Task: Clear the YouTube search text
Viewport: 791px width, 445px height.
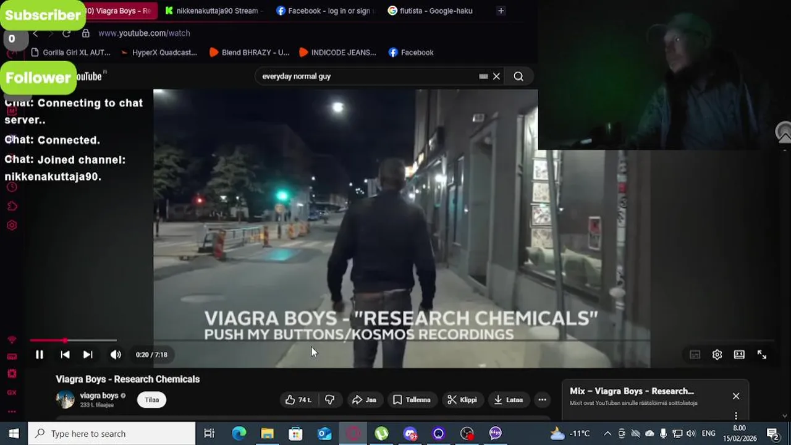Action: (496, 77)
